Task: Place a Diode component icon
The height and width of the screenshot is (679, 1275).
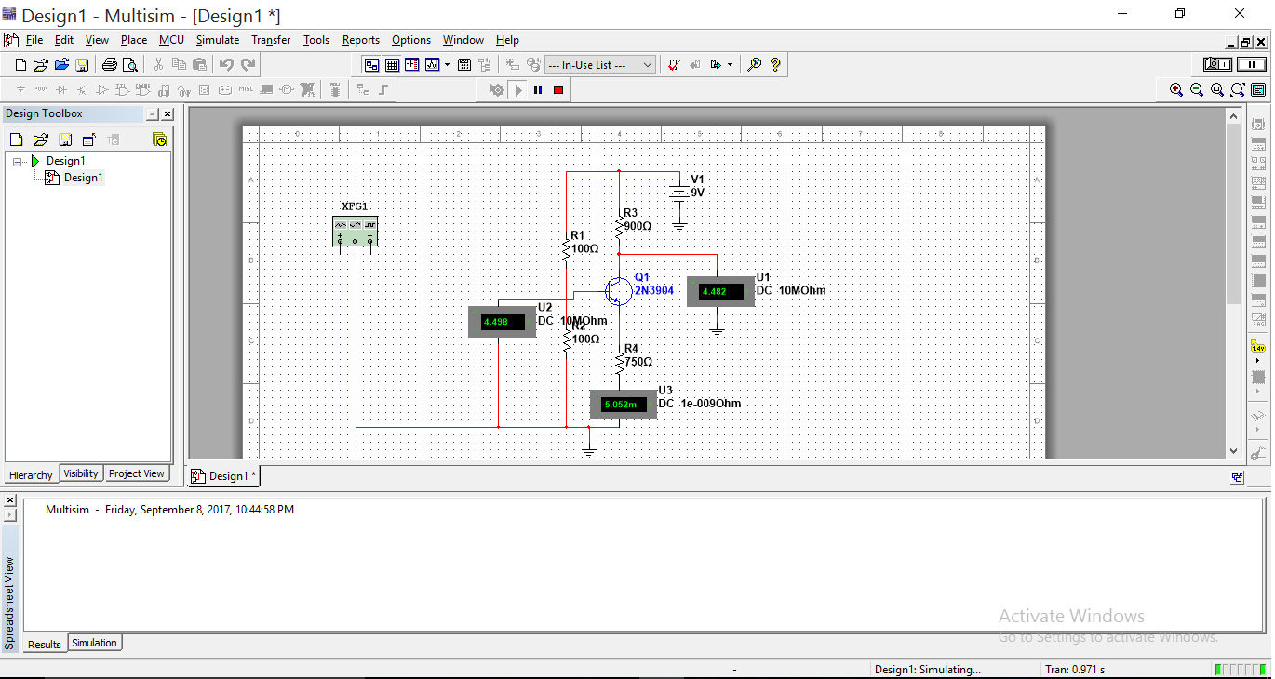Action: coord(61,90)
